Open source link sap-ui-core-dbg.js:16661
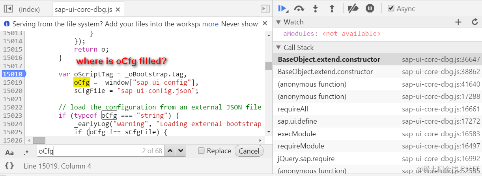This screenshot has width=482, height=176. tap(441, 109)
